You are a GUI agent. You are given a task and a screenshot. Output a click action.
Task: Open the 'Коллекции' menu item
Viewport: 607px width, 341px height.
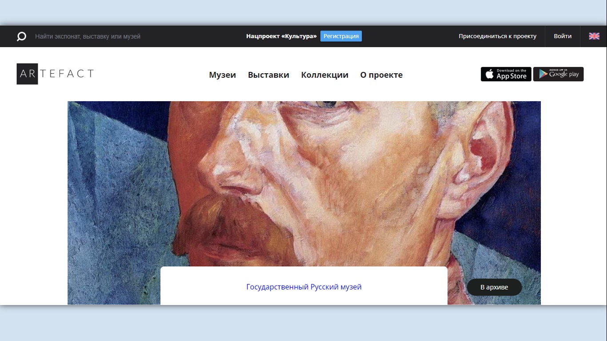[324, 75]
